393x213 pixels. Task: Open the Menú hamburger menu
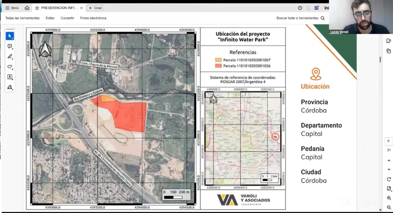[12, 8]
